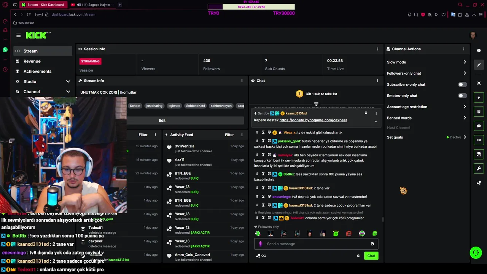This screenshot has width=487, height=274.
Task: Ban BotRix with shield icon
Action: click(269, 174)
